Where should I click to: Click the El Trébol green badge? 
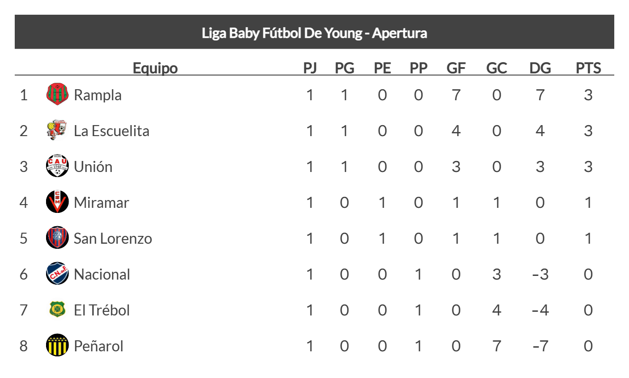tap(57, 309)
